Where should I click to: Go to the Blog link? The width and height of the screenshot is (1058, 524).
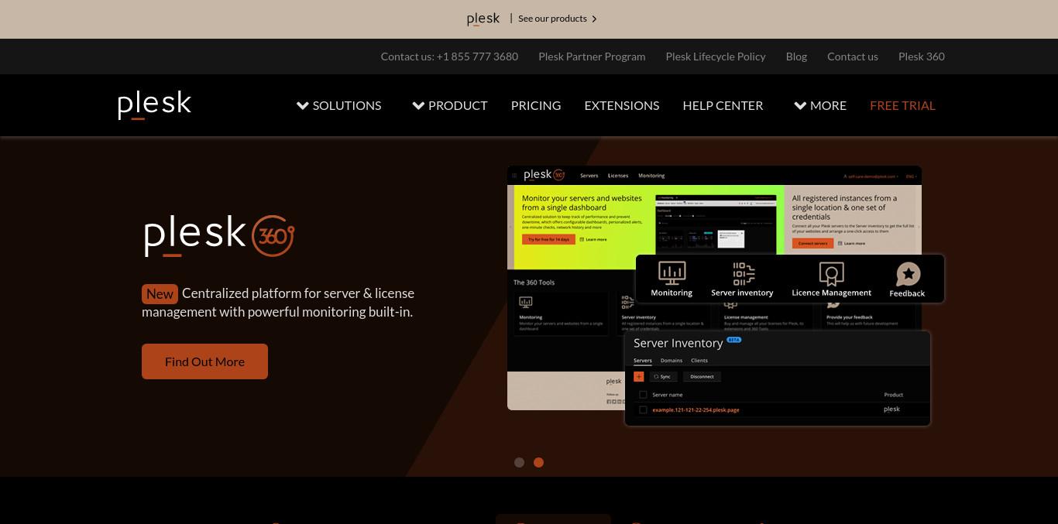pyautogui.click(x=796, y=57)
